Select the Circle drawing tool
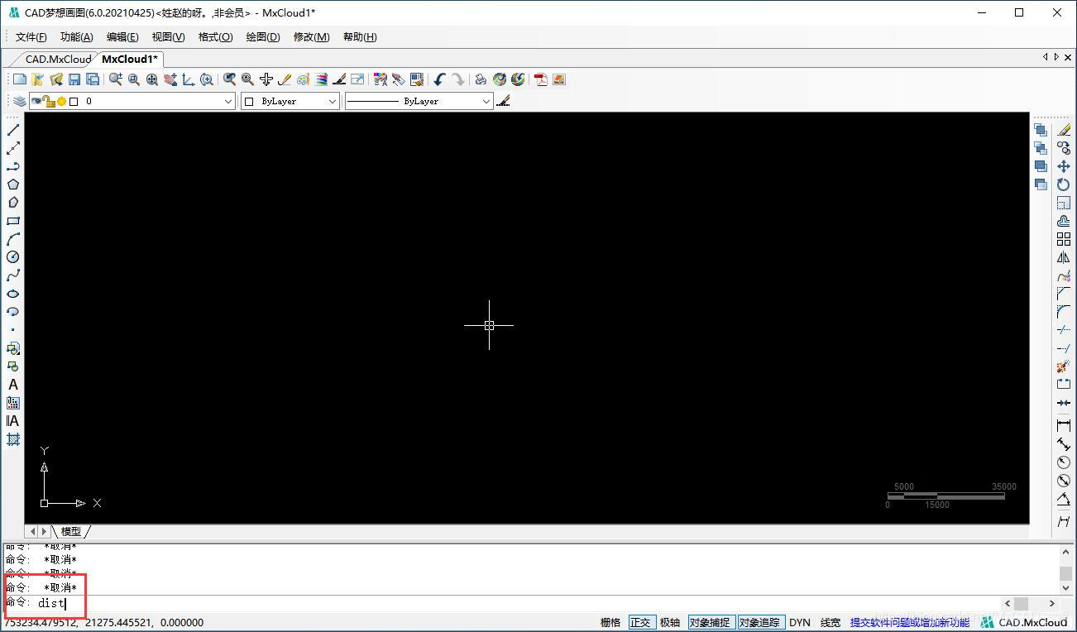 [13, 257]
